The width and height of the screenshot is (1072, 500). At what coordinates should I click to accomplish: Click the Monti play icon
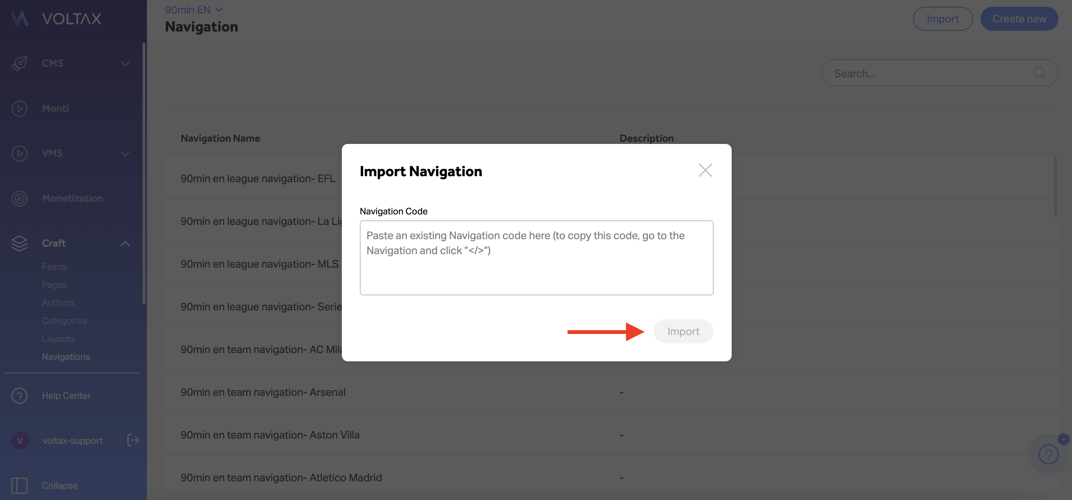pos(19,109)
